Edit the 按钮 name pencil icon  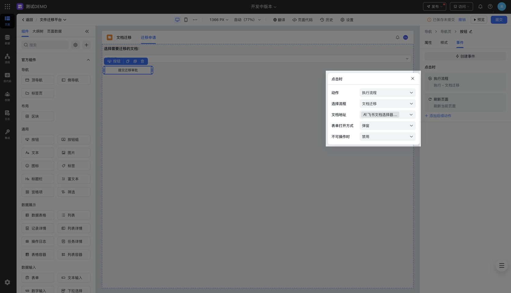[471, 31]
